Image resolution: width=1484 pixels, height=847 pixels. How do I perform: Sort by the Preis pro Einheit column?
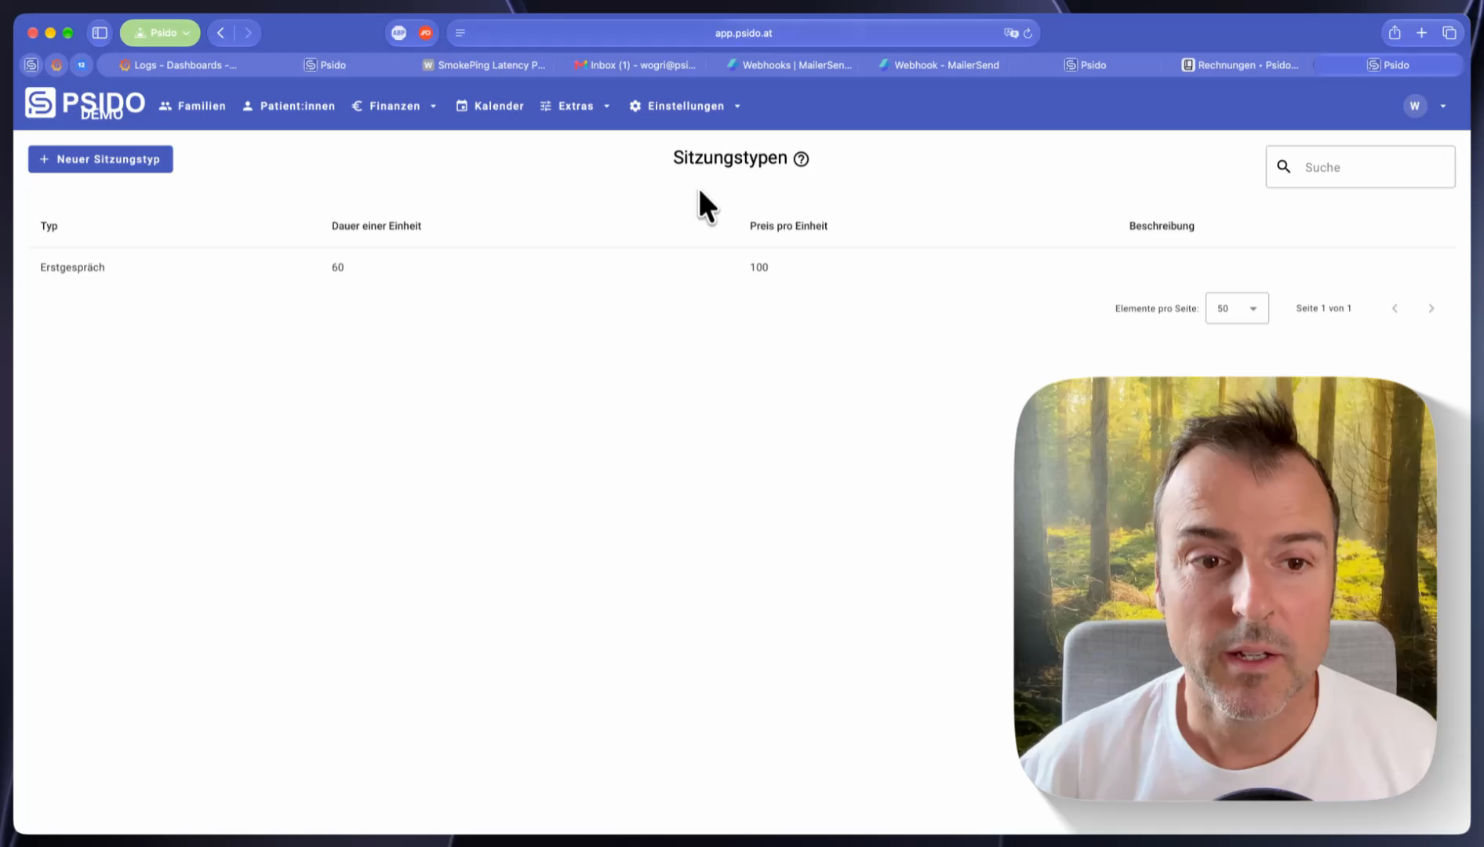788,226
